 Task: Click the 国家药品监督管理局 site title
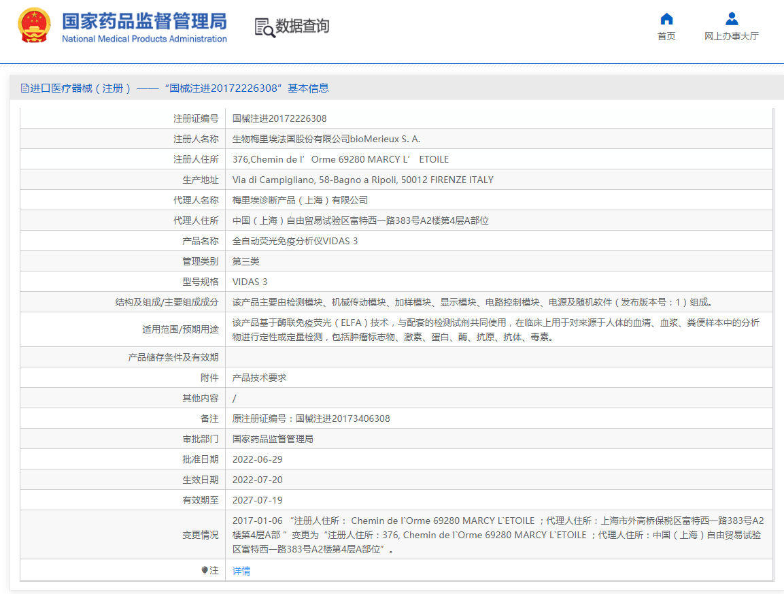click(144, 20)
